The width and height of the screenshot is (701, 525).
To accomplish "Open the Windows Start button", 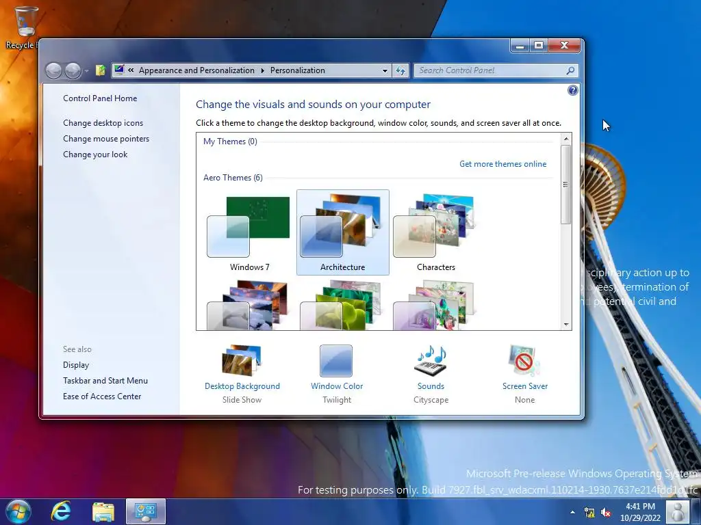I will (18, 511).
